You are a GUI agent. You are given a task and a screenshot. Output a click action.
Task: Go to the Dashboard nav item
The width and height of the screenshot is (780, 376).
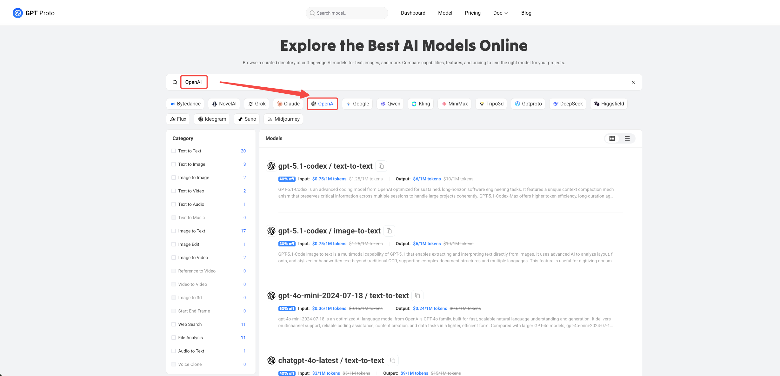(413, 13)
